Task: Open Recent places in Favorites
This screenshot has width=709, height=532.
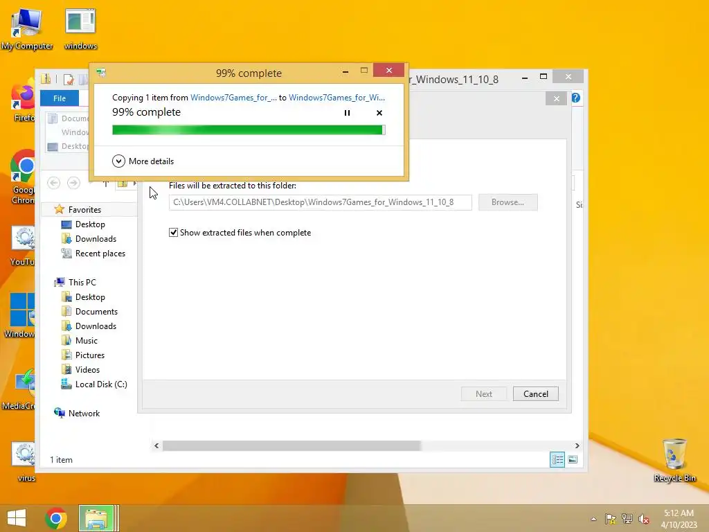Action: point(100,254)
